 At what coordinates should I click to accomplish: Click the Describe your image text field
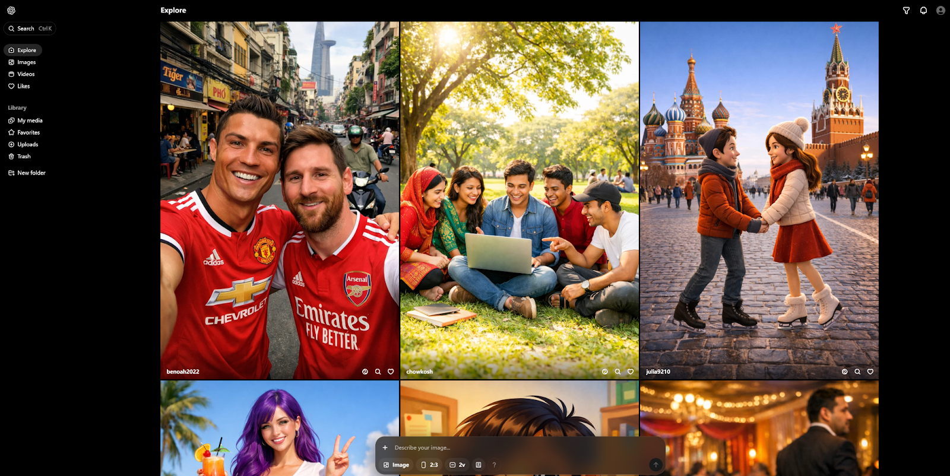[517, 448]
